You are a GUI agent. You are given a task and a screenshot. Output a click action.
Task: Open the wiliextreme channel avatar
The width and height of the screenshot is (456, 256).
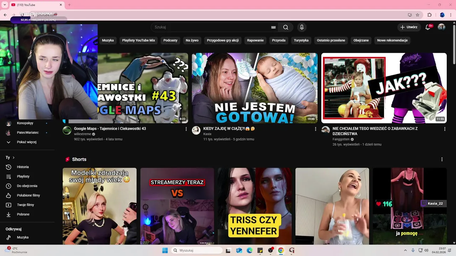(x=67, y=130)
